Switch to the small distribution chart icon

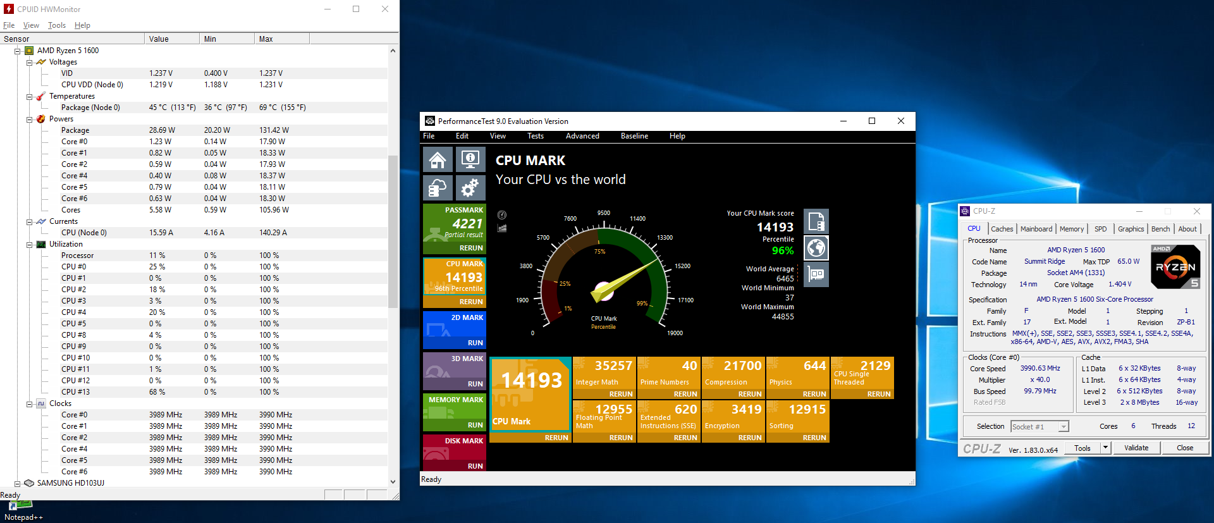[502, 228]
